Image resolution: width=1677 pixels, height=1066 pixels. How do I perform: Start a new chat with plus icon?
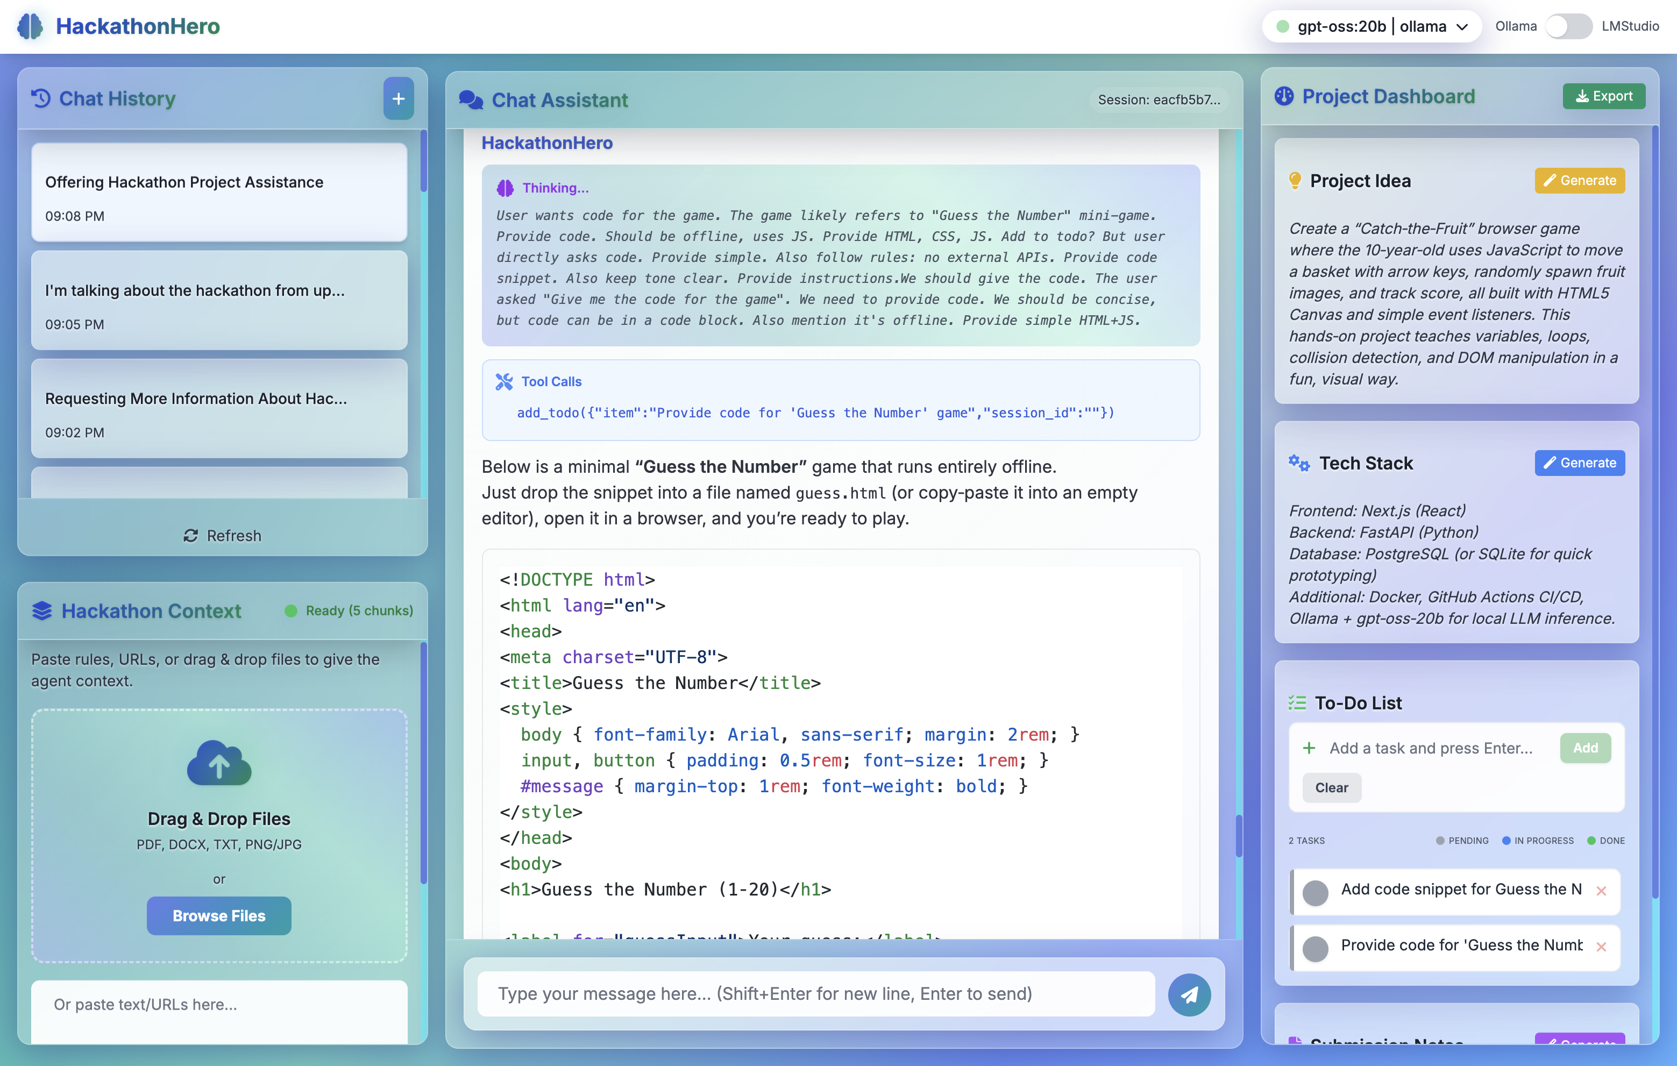(x=399, y=99)
